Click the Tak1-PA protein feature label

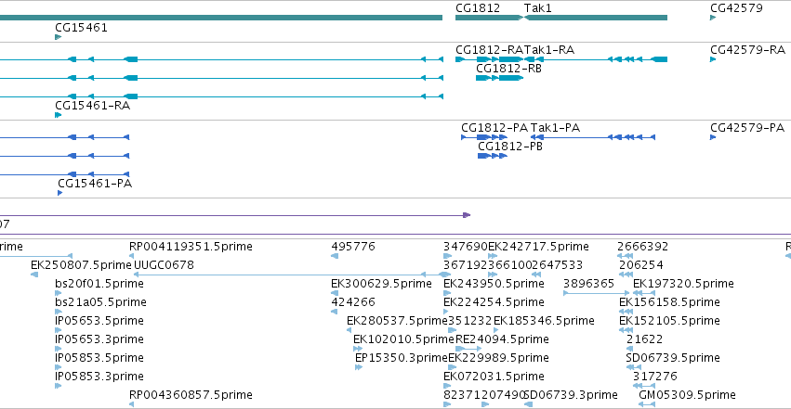click(x=555, y=128)
